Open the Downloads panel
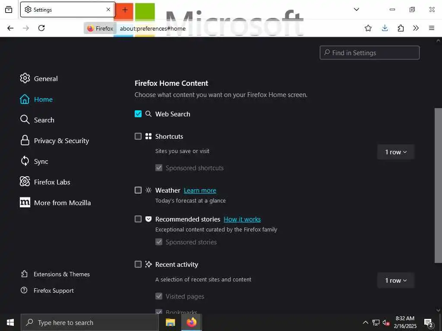This screenshot has width=442, height=331. tap(385, 28)
